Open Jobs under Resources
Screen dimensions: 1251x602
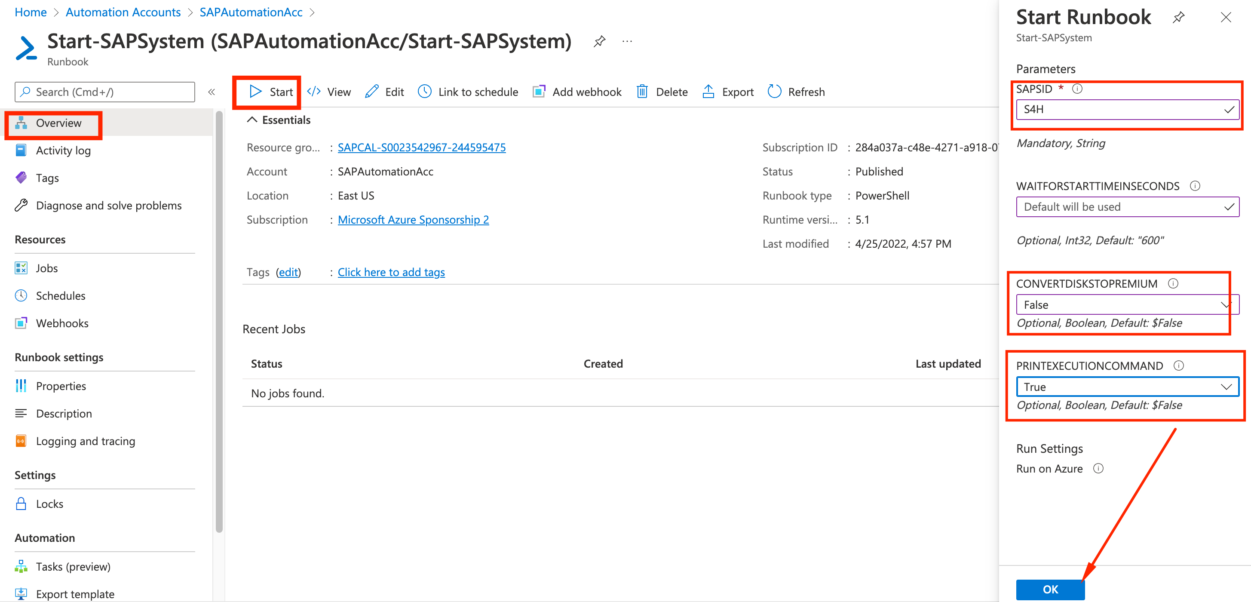46,268
